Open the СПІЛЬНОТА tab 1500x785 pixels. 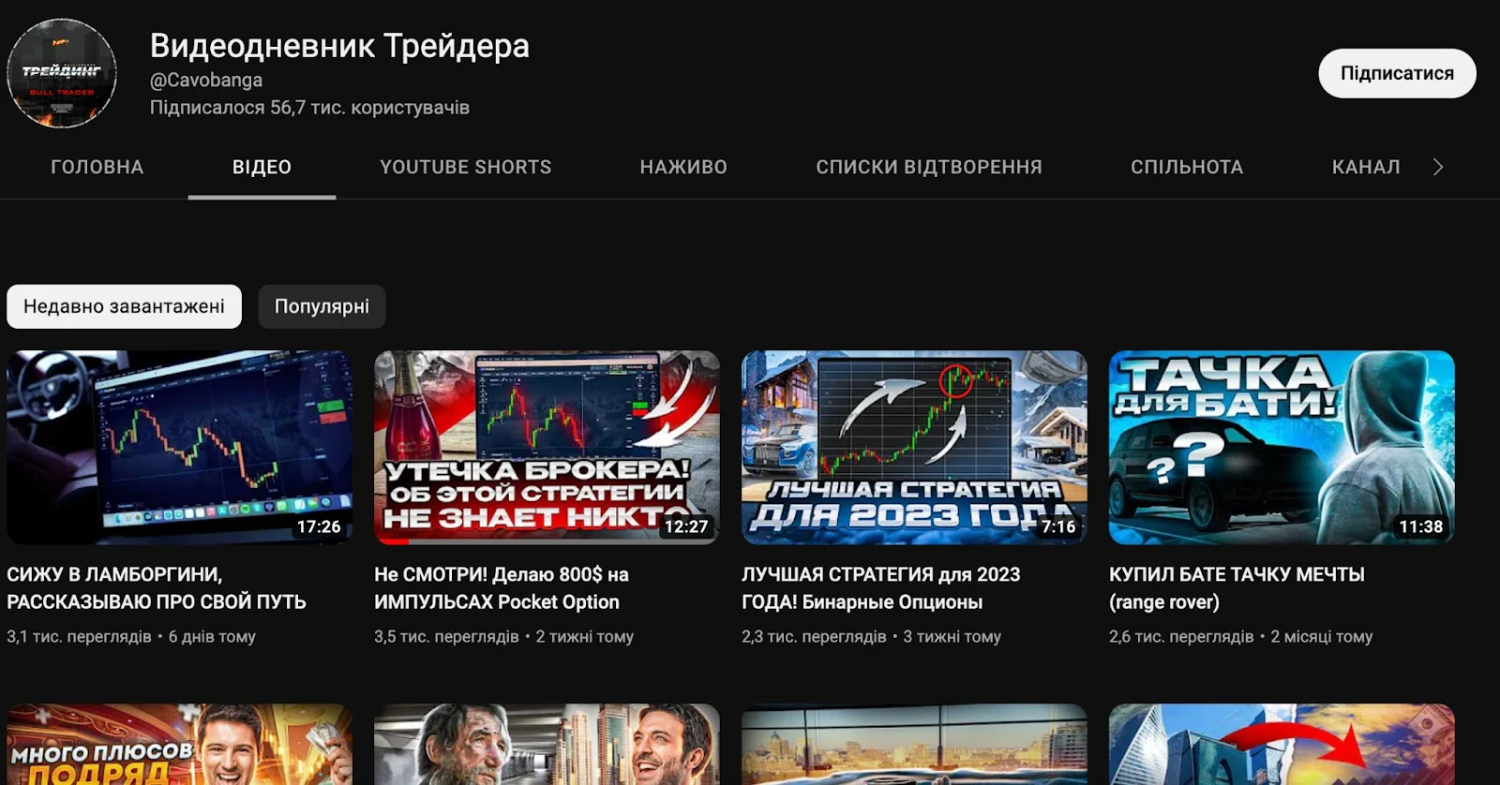[1187, 167]
